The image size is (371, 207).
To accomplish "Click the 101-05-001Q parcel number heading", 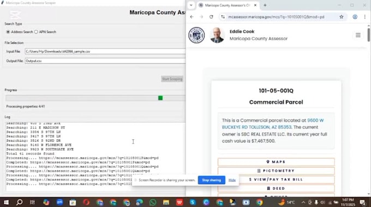I will 276,91.
